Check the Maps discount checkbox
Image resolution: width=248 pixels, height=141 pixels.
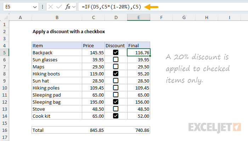point(115,67)
